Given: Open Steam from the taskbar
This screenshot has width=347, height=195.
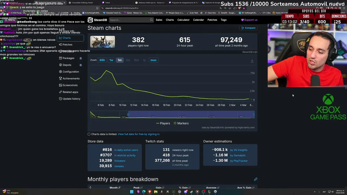Looking at the screenshot, I should pyautogui.click(x=191, y=192).
